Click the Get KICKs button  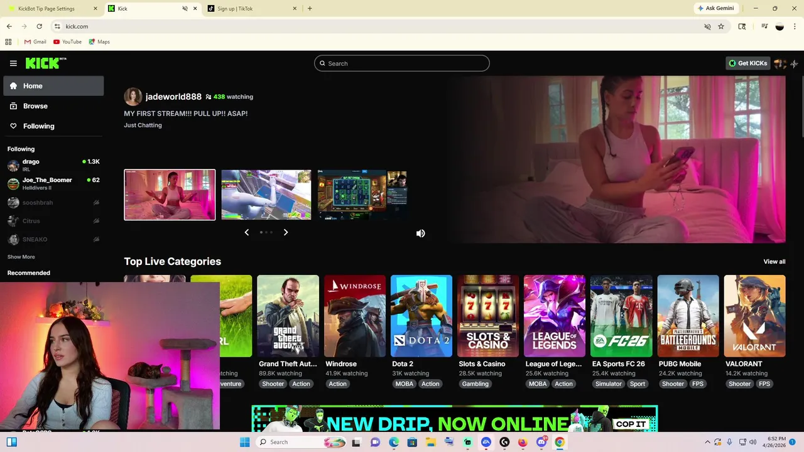point(748,63)
